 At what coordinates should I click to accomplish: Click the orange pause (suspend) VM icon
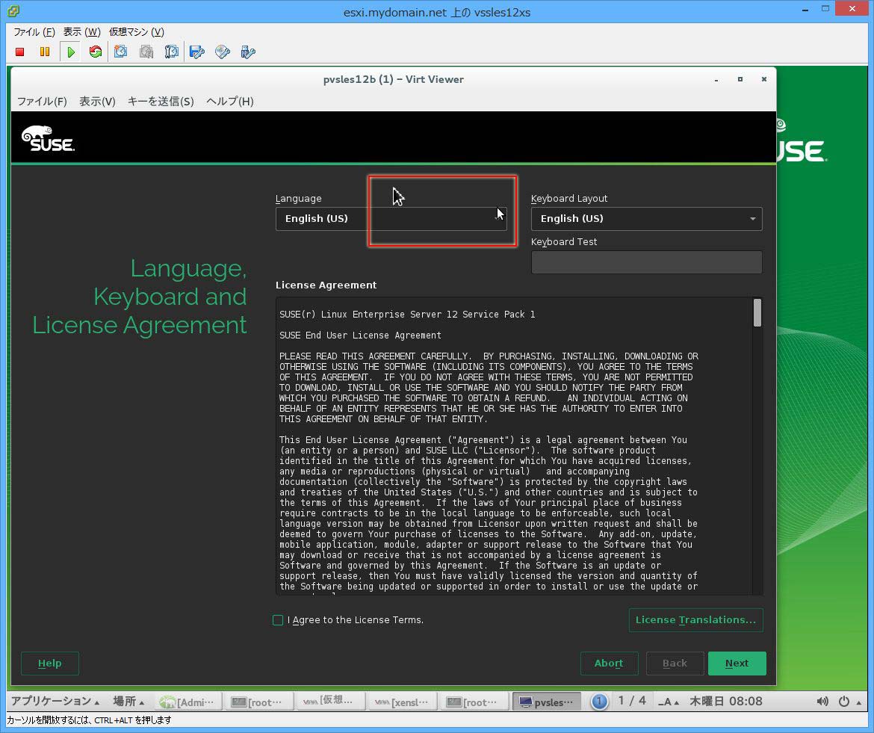click(x=45, y=52)
